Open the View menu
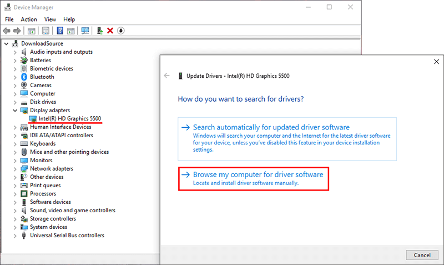 click(x=50, y=19)
